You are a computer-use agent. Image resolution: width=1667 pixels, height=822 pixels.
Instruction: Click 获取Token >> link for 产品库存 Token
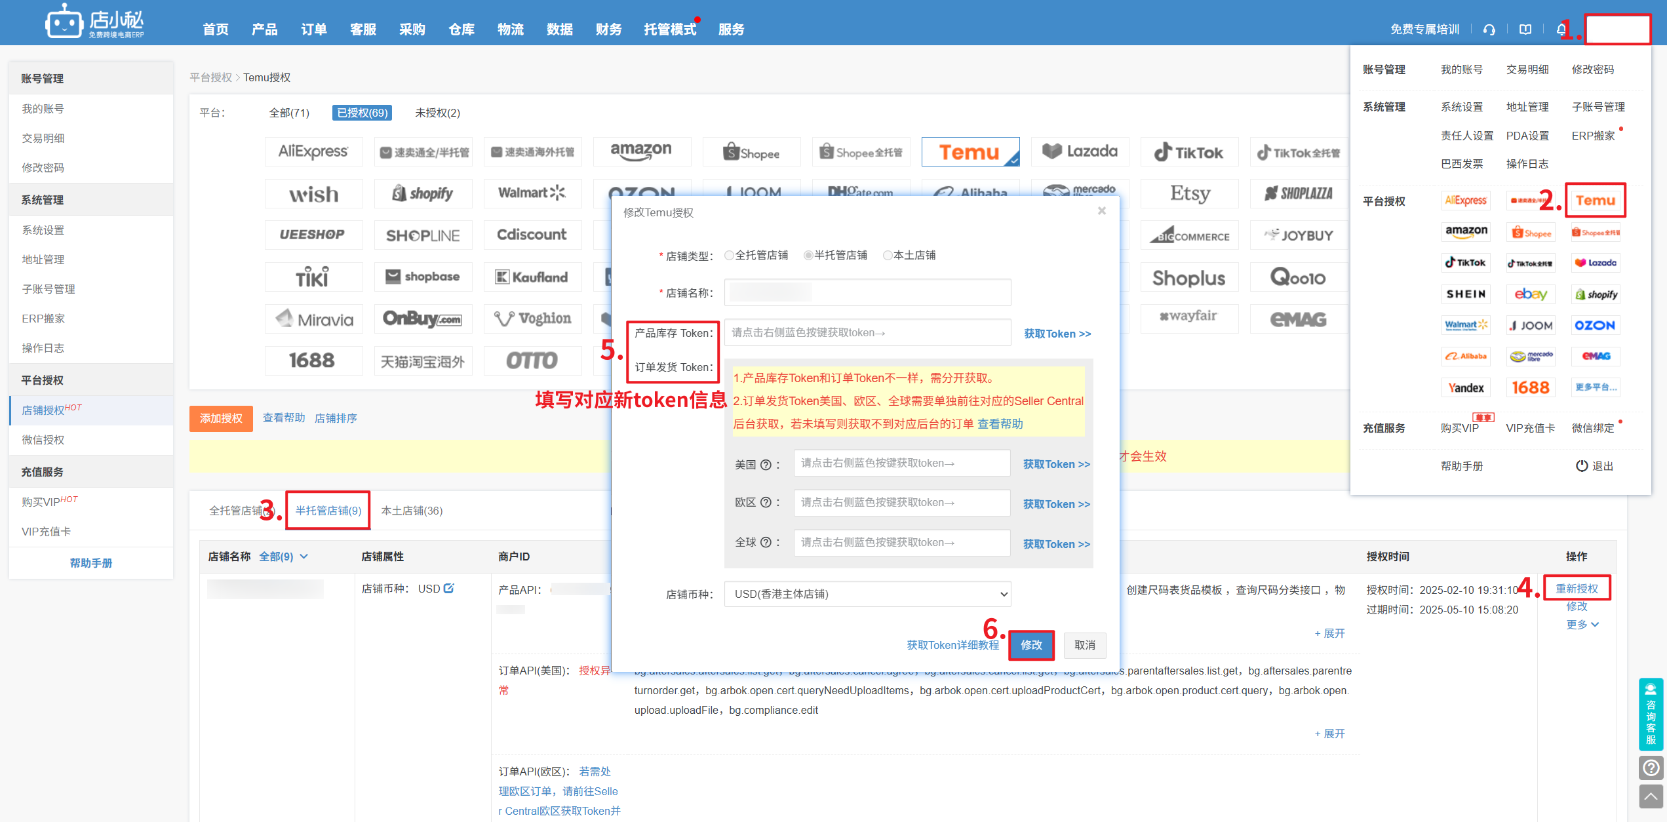coord(1057,334)
